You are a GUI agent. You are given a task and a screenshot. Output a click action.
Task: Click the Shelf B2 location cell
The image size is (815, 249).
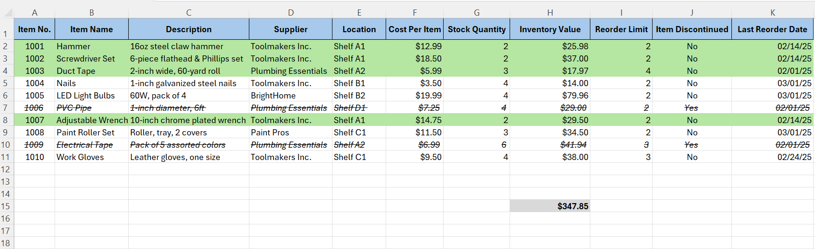(x=359, y=96)
